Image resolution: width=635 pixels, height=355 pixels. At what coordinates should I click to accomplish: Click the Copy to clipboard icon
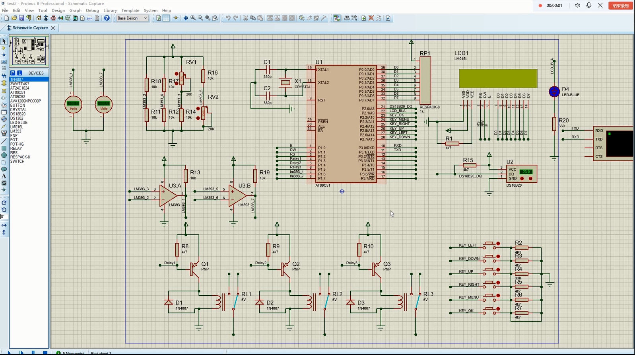(253, 18)
